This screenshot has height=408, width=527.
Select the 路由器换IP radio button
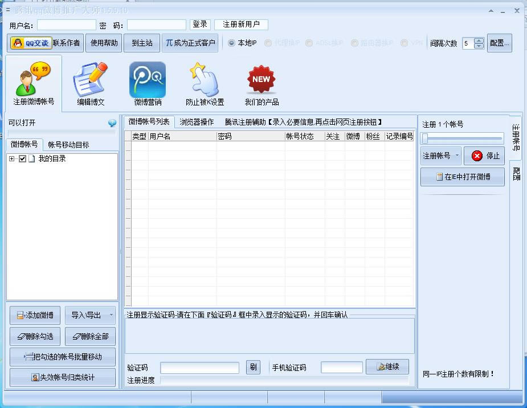point(354,43)
